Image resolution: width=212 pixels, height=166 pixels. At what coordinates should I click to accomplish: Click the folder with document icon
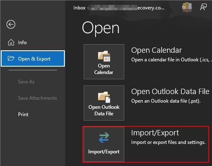pyautogui.click(x=104, y=97)
